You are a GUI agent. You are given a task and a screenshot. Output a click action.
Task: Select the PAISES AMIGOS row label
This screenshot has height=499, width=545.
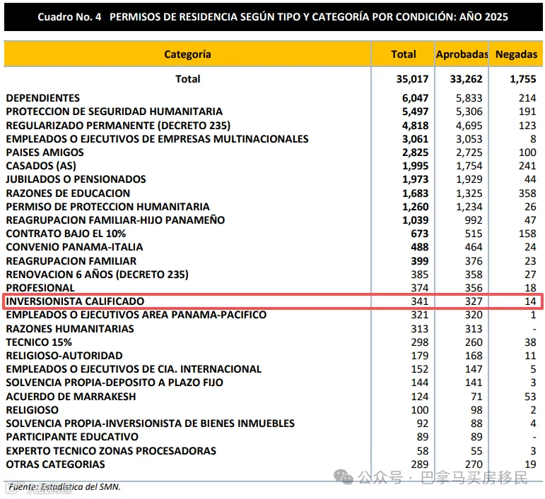[45, 152]
